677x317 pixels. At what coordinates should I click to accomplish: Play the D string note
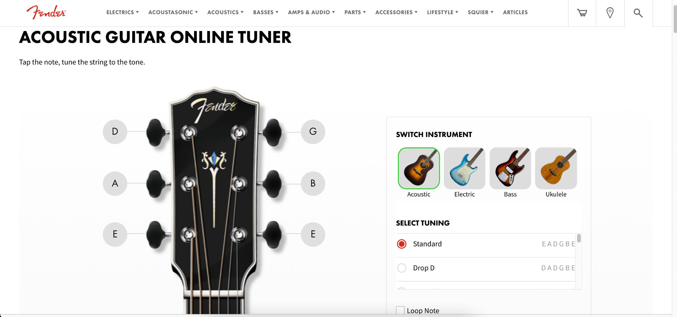point(115,132)
